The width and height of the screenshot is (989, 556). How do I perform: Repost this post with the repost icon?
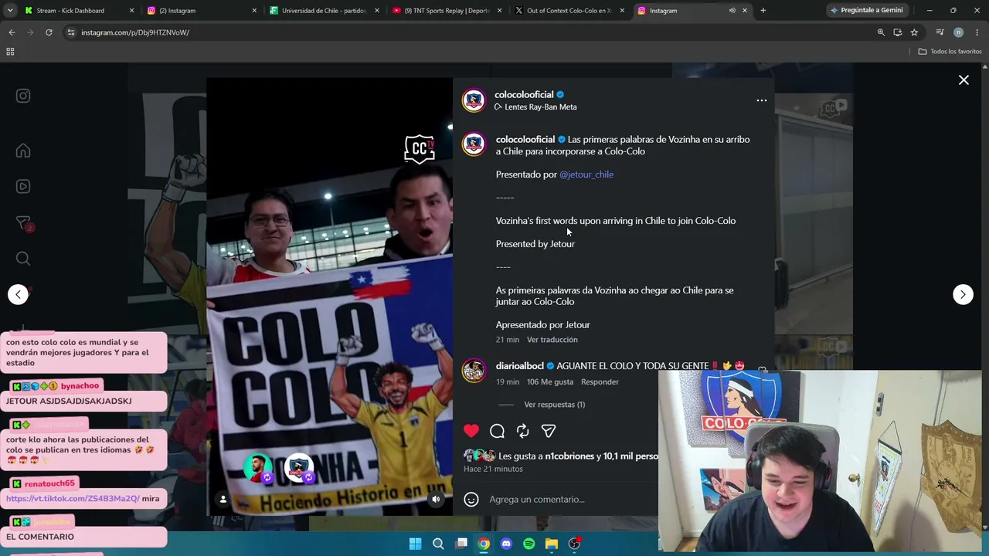pyautogui.click(x=523, y=431)
